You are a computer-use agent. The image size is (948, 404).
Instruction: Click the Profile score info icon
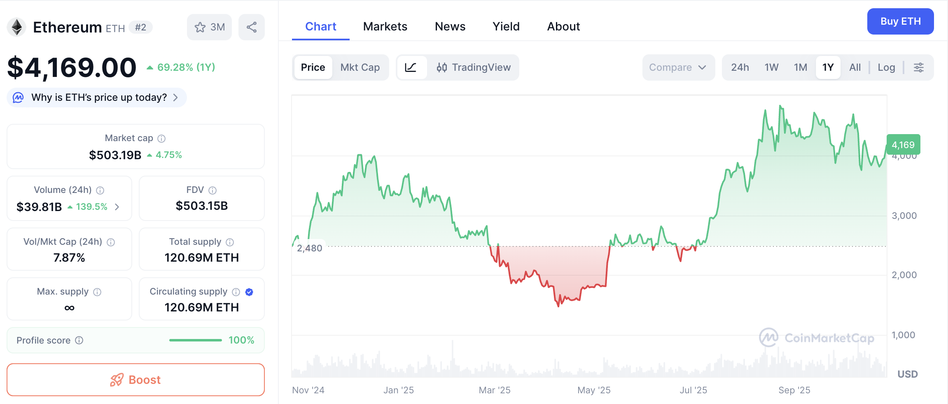(x=79, y=340)
